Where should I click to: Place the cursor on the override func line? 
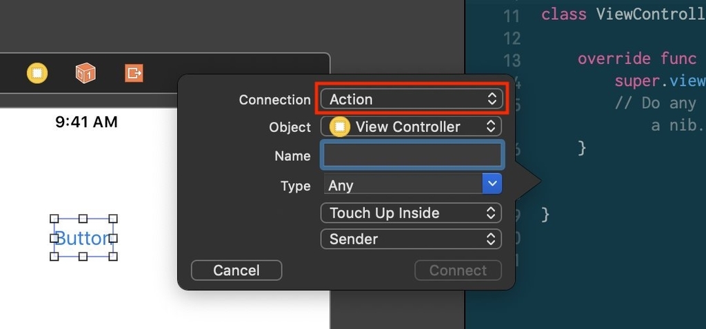click(x=636, y=59)
